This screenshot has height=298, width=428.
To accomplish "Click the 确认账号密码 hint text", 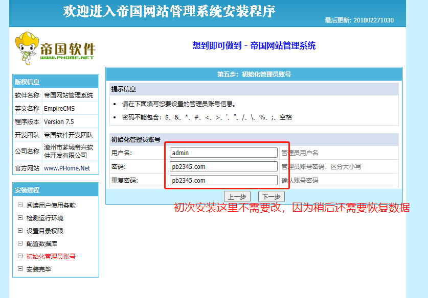I will coord(300,181).
